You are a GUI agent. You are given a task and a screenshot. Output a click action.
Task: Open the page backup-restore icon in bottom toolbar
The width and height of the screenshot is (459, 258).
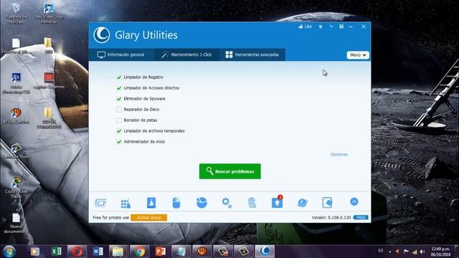(x=327, y=202)
